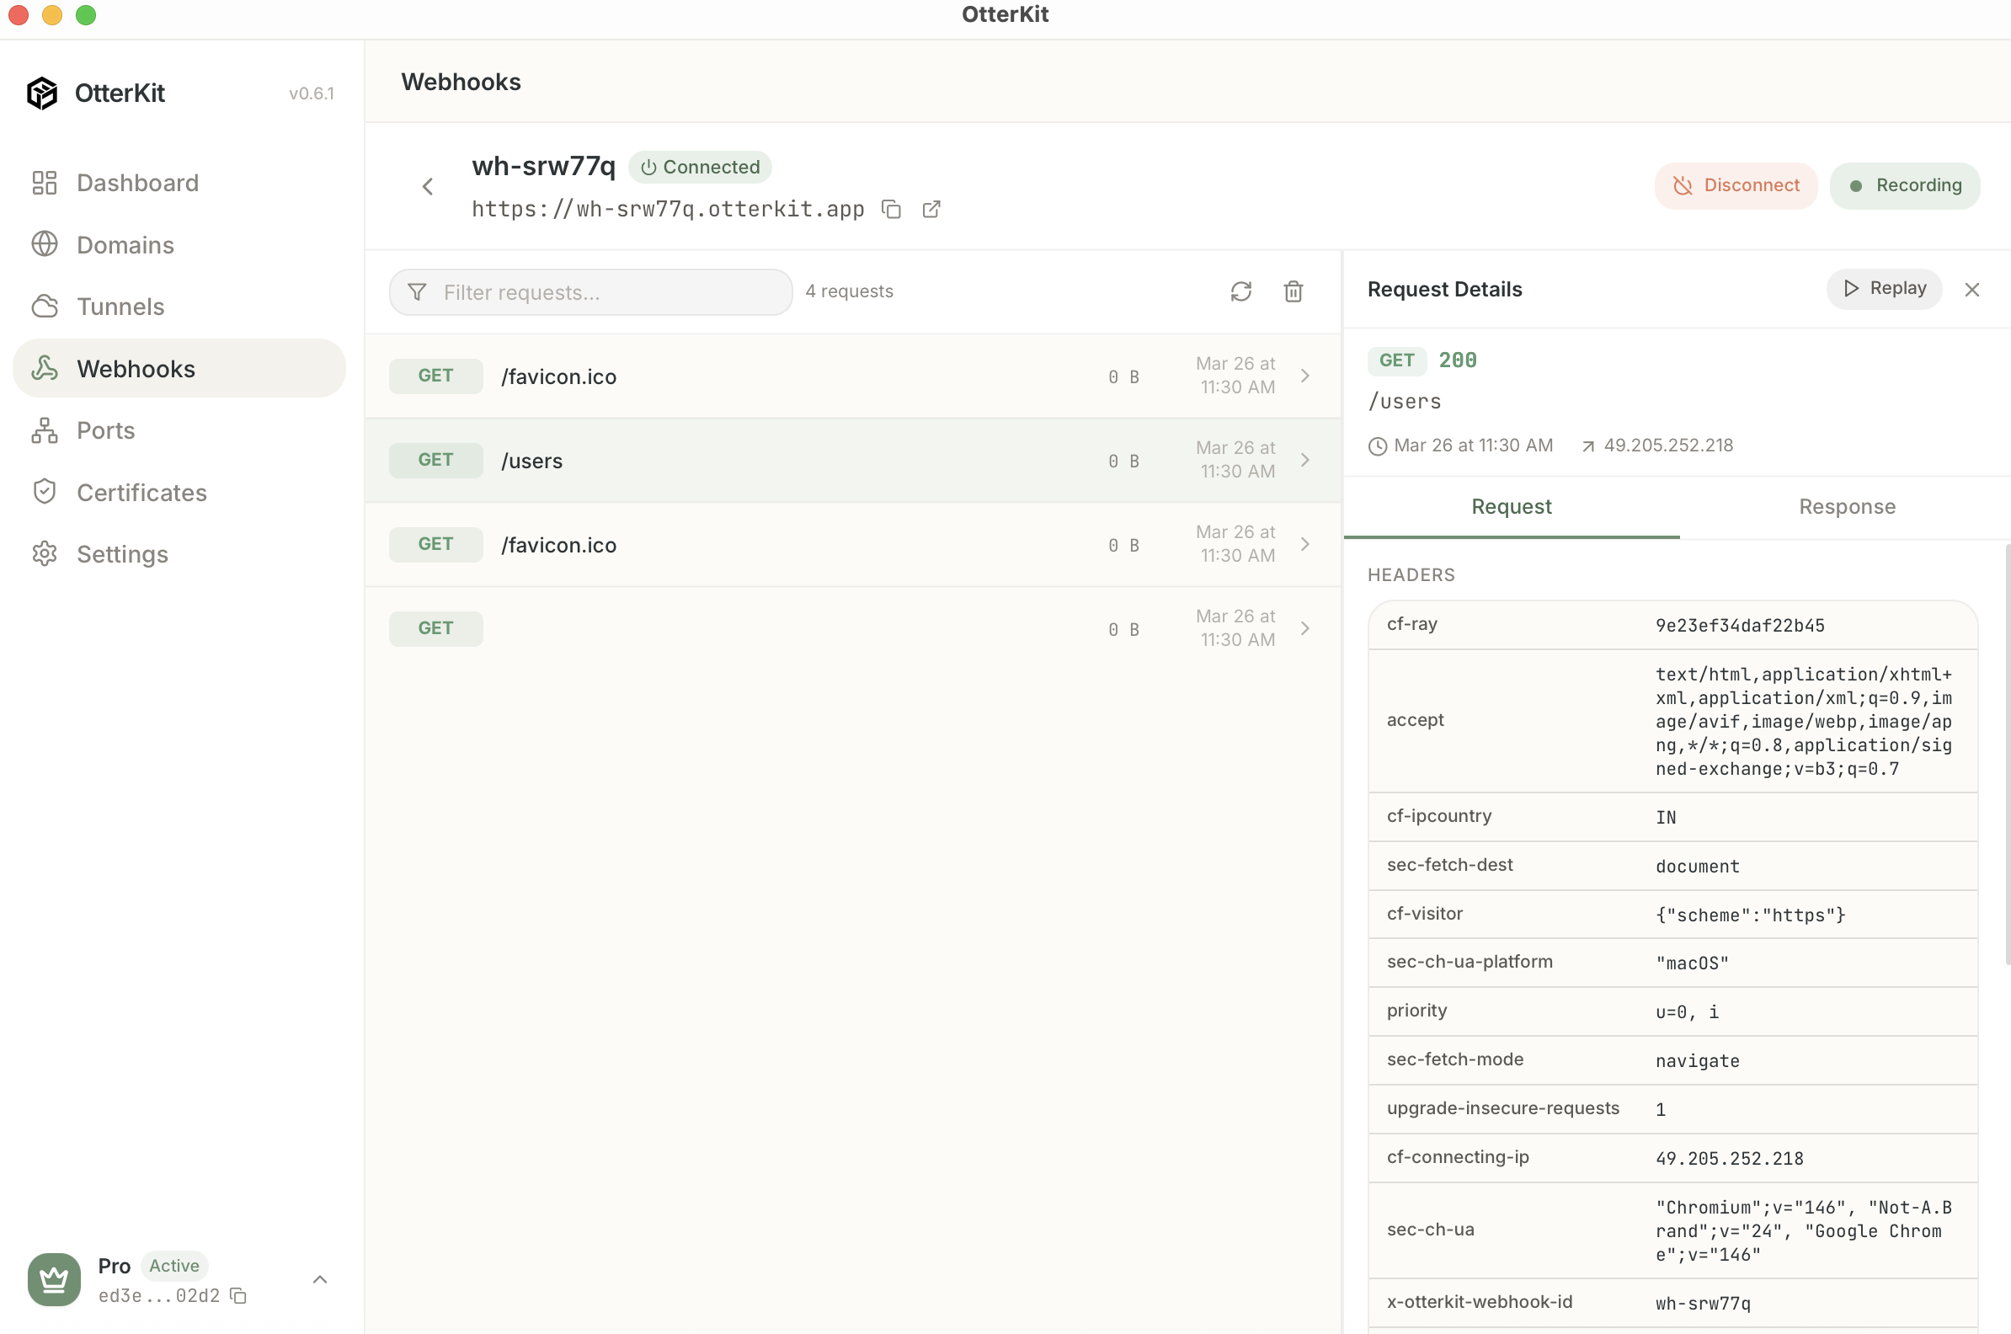Click the Filter requests input field
This screenshot has height=1334, width=2011.
604,293
